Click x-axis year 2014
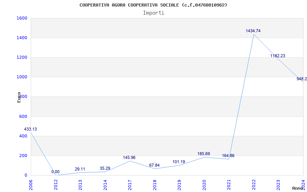 pos(105,185)
